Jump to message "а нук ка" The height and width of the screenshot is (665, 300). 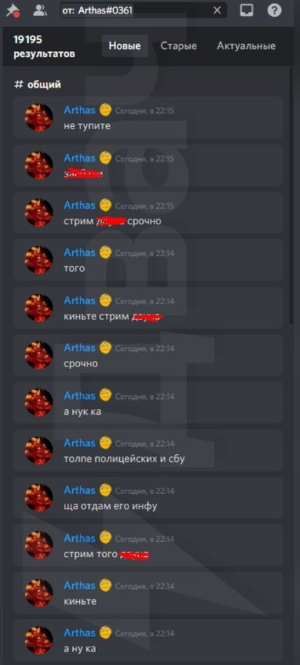click(x=148, y=403)
